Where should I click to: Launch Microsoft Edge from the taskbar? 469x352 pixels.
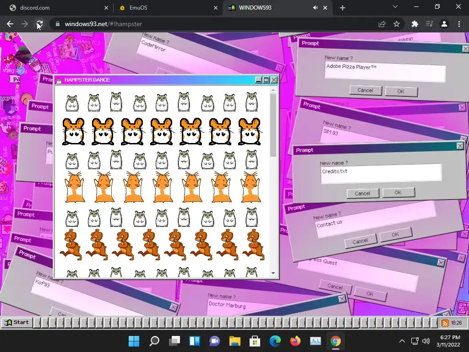(x=275, y=341)
